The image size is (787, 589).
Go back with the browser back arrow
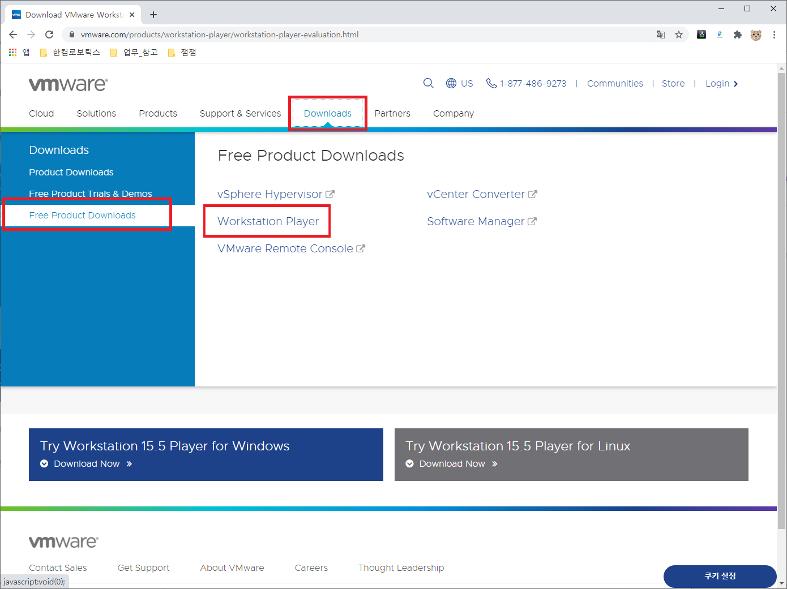coord(13,35)
